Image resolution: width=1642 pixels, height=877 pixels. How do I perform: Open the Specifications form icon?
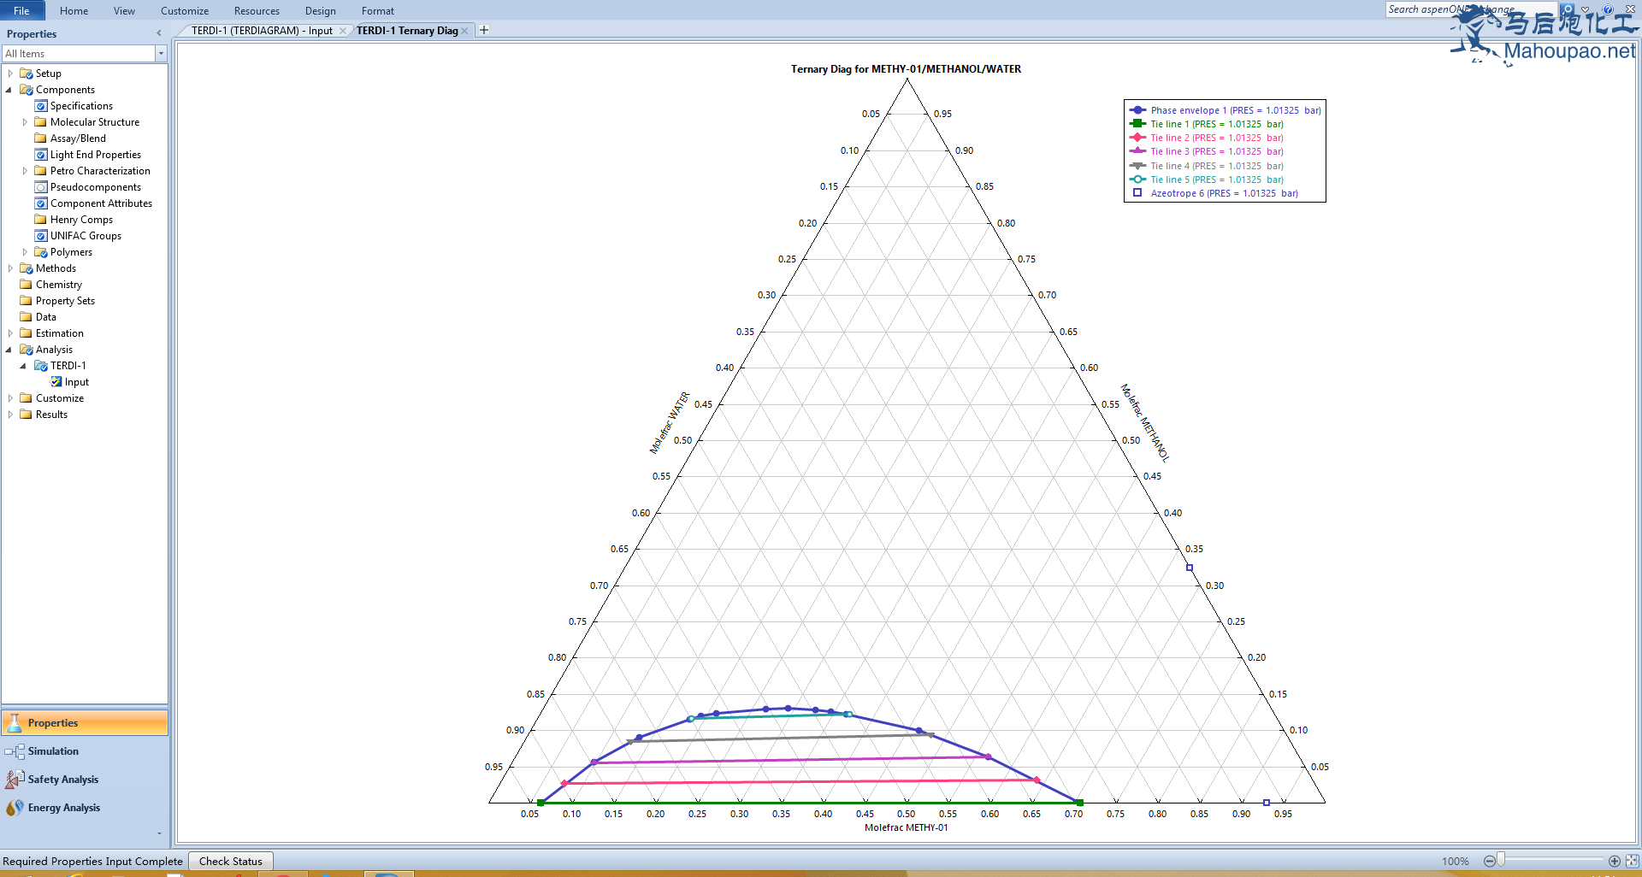click(x=40, y=106)
